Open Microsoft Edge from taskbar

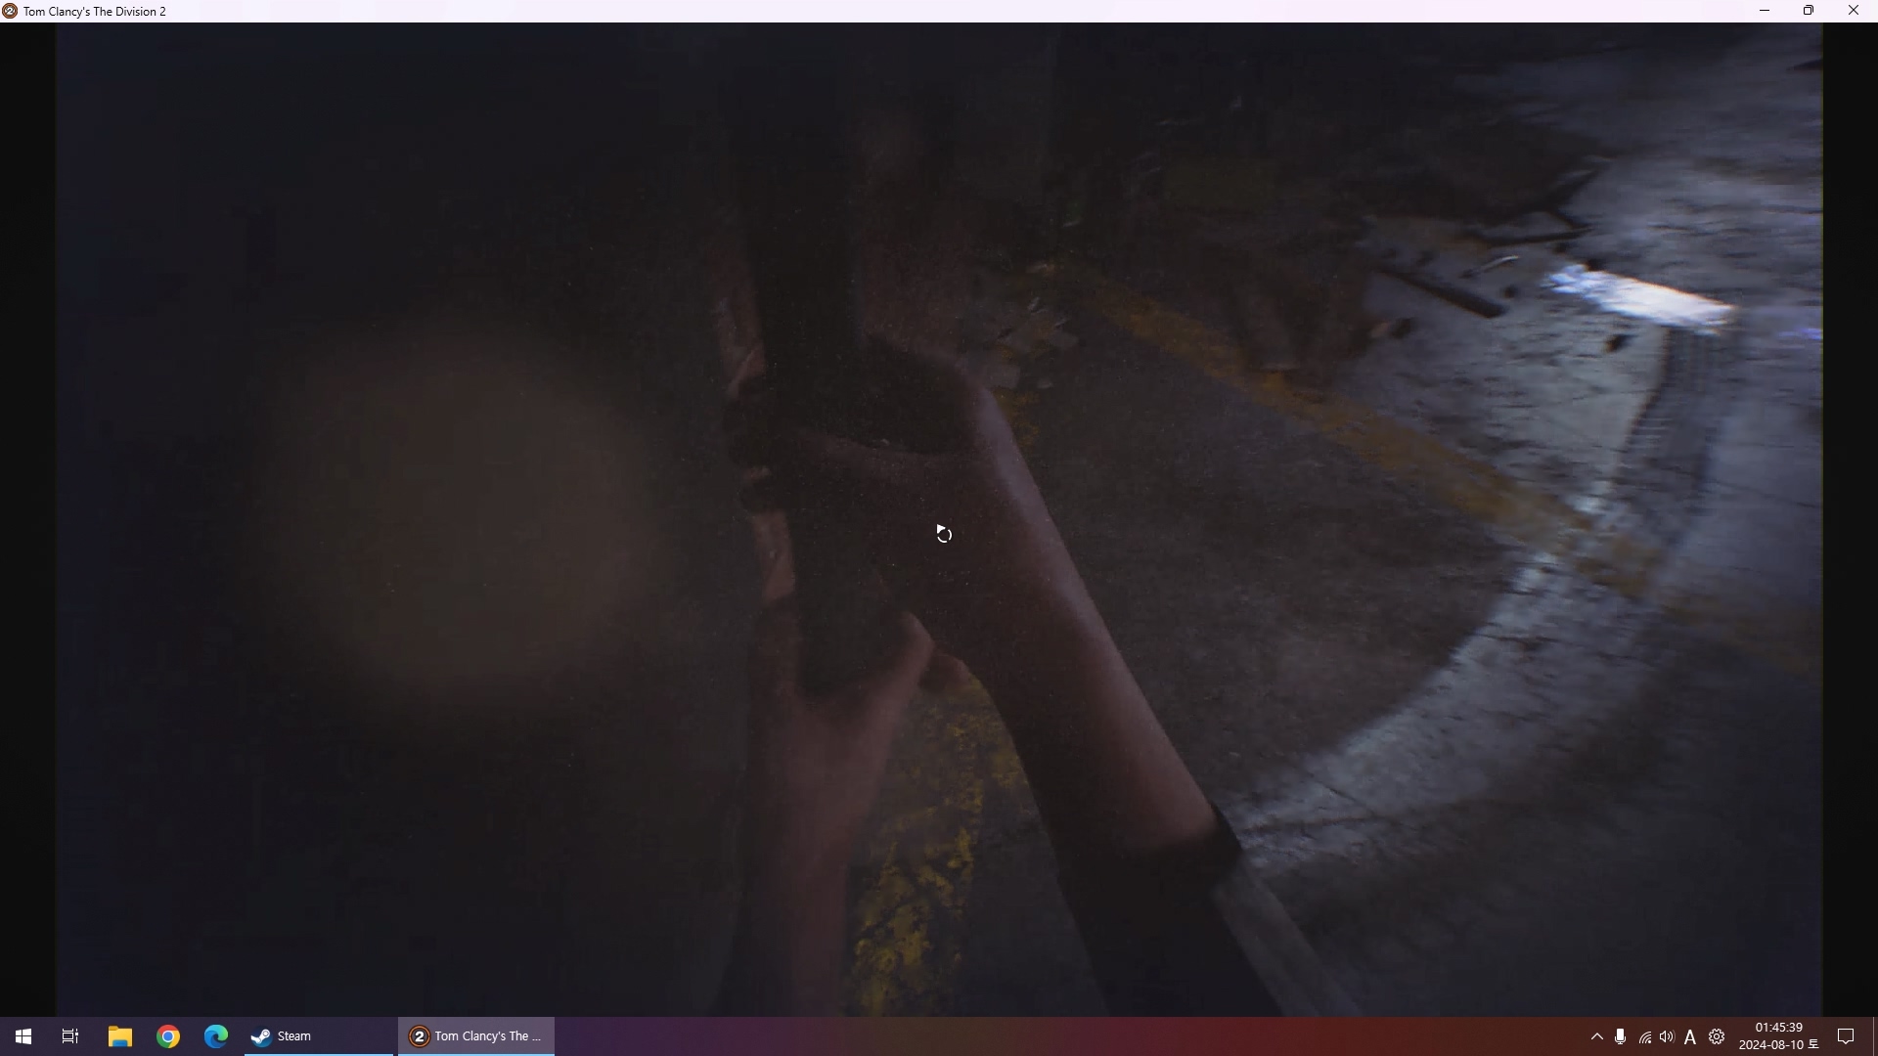pyautogui.click(x=216, y=1036)
